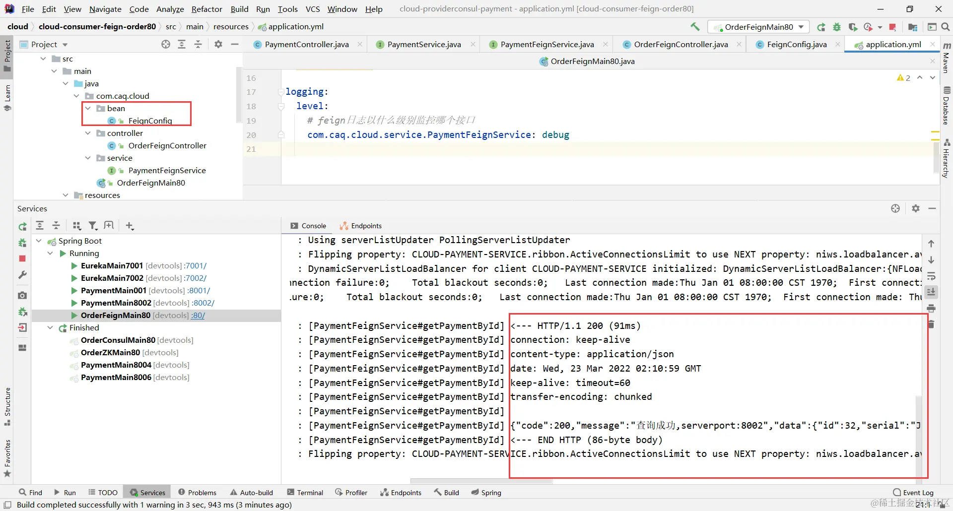Click the warnings indicator in editor

(903, 78)
